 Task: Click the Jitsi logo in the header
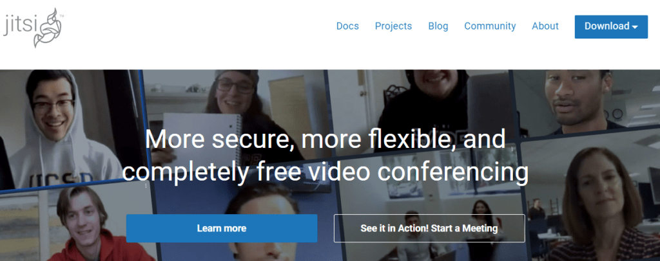[34, 28]
